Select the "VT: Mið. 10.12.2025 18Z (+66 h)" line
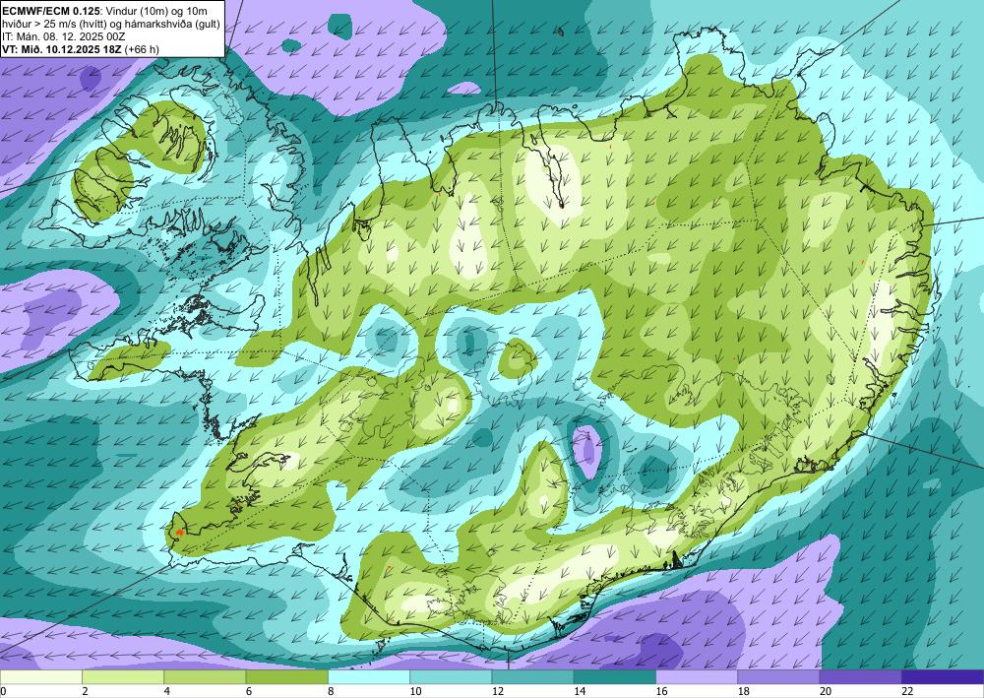The width and height of the screenshot is (984, 698). (x=80, y=49)
